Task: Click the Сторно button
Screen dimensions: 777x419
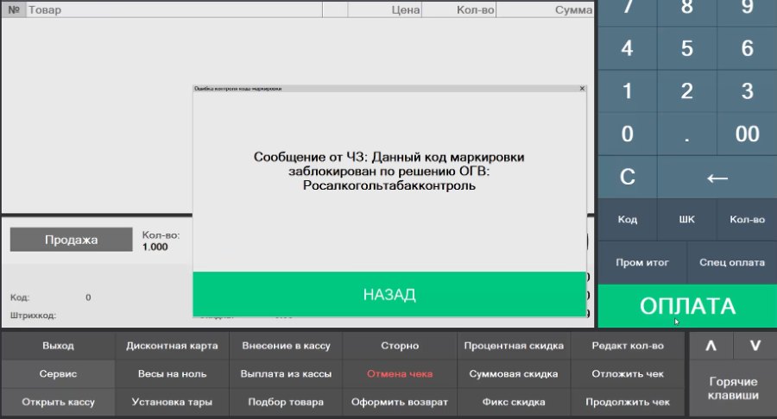Action: point(400,346)
